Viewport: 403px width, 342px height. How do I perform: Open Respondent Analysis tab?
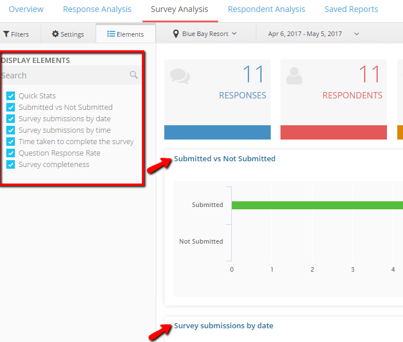pyautogui.click(x=266, y=9)
